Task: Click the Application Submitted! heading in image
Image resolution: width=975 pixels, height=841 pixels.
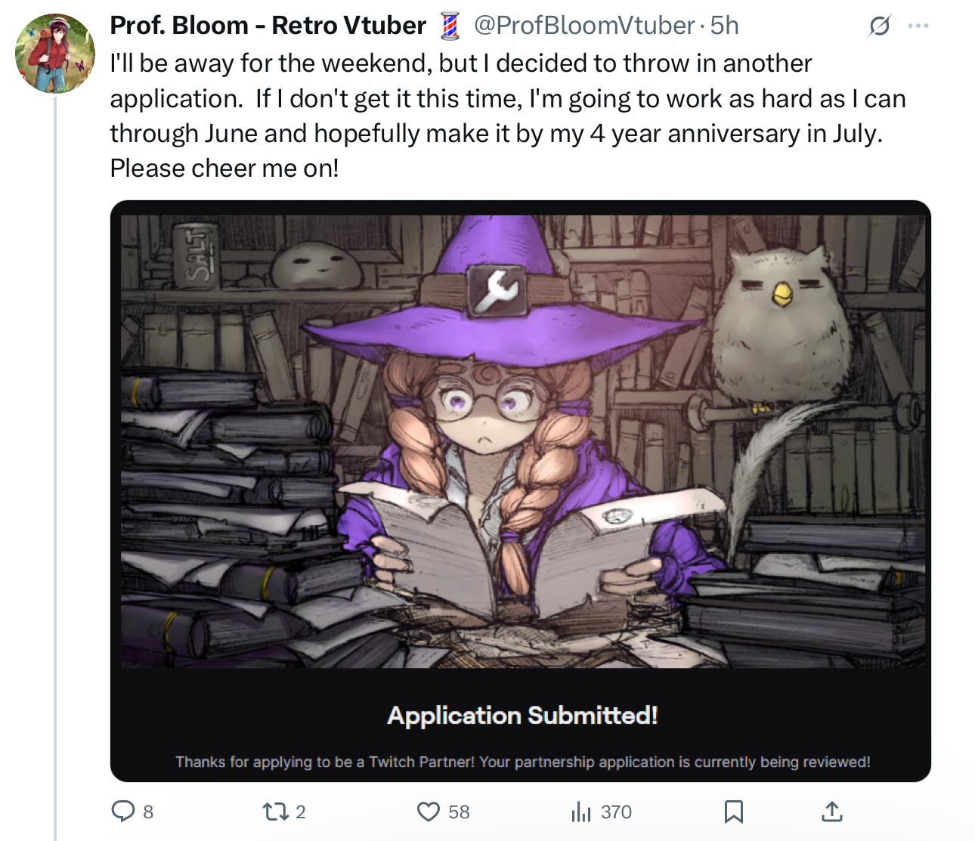Action: coord(522,715)
